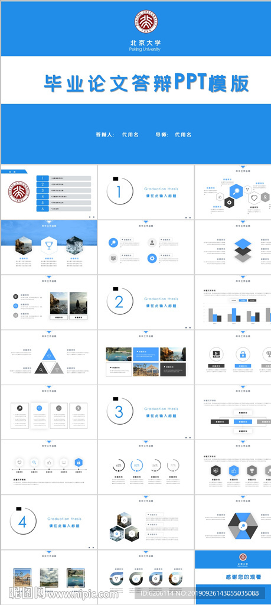
Task: Click the dark gear hexagon icon
Action: coord(229,202)
